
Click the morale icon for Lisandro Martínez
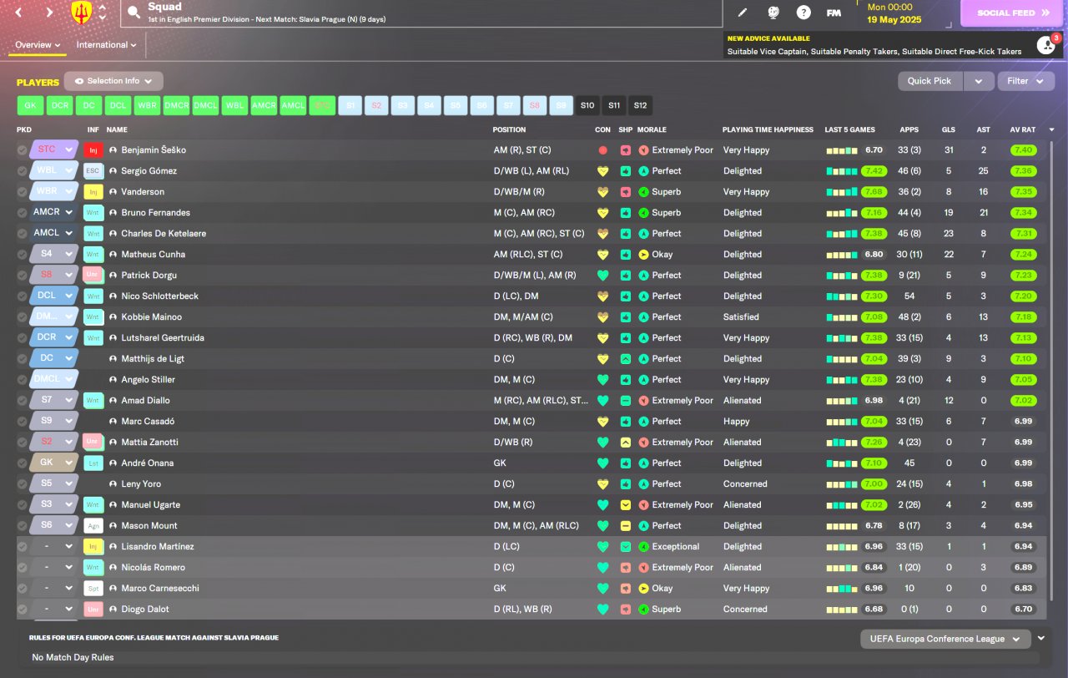(643, 547)
